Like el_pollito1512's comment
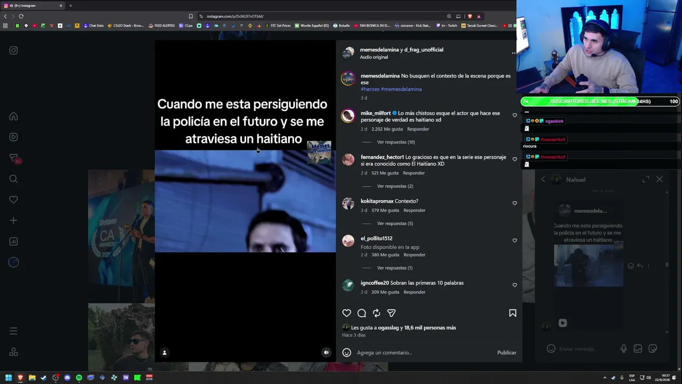Viewport: 682px width, 384px height. tap(515, 241)
